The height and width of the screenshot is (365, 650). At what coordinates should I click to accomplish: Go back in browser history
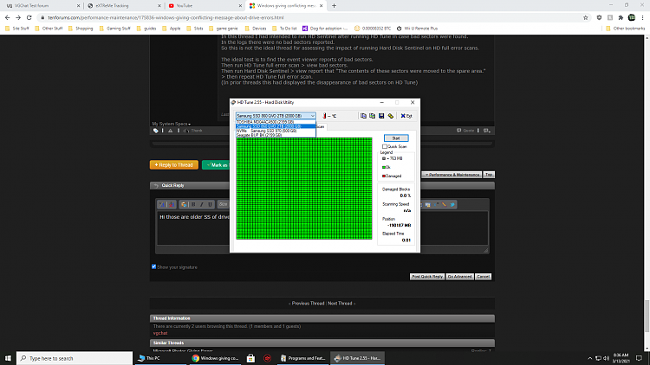[8, 18]
